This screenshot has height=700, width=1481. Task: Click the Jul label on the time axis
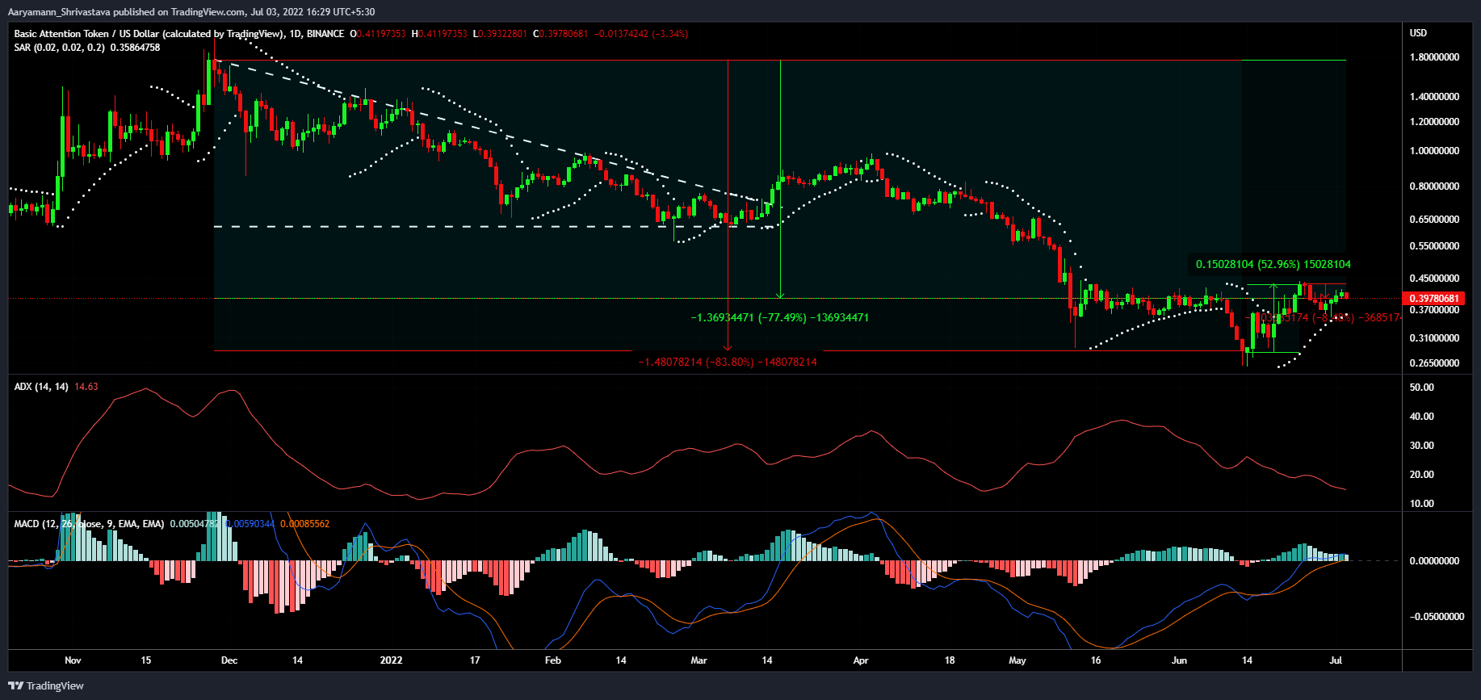click(x=1336, y=660)
